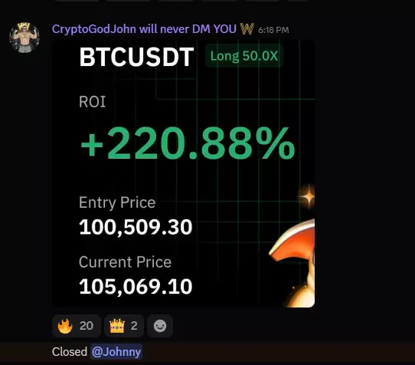The height and width of the screenshot is (365, 415).
Task: Open the @Johnny mention
Action: tap(116, 352)
